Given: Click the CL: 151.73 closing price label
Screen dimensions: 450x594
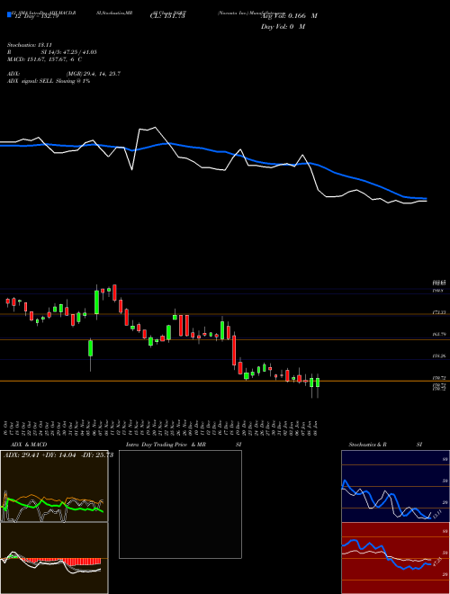Looking at the screenshot, I should tap(167, 16).
